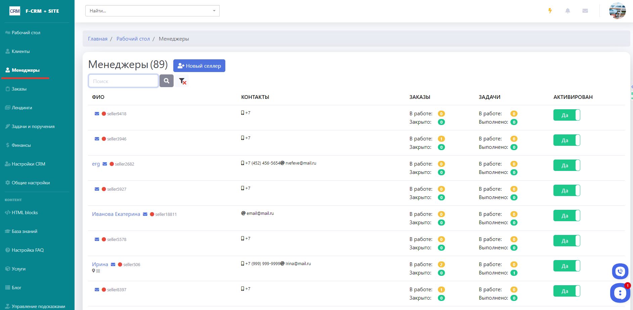Viewport: 633px width, 310px height.
Task: Open Иванова Екатерина manager profile link
Action: [x=116, y=214]
